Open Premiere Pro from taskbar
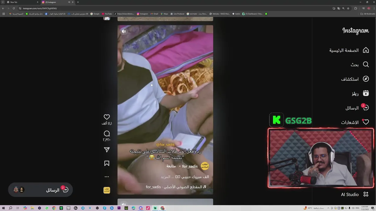The width and height of the screenshot is (376, 211). coord(119,208)
